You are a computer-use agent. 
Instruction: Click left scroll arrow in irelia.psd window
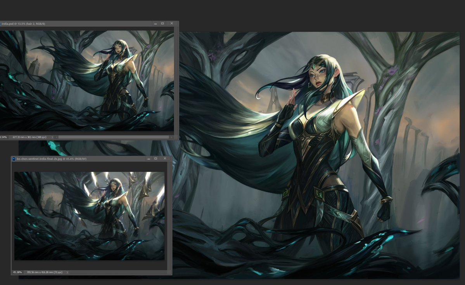(x=57, y=137)
